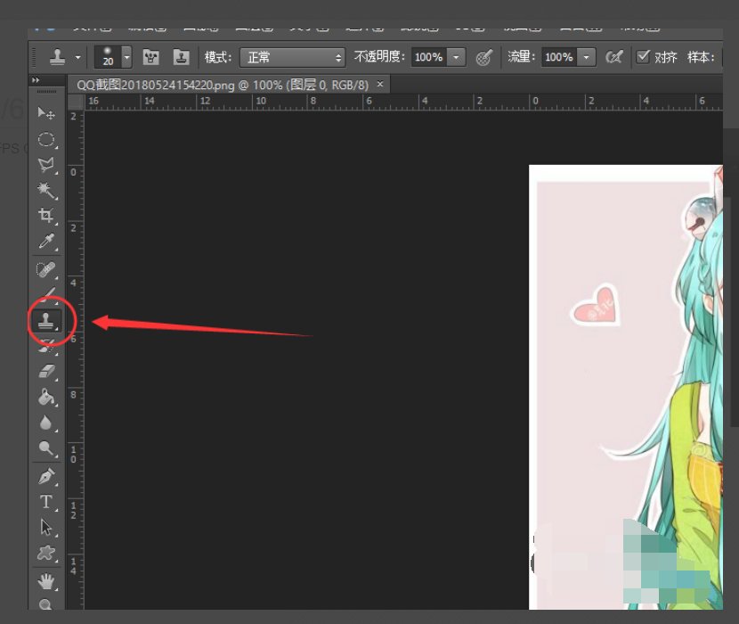
Task: Open the Clone Source panel button
Action: tap(181, 56)
